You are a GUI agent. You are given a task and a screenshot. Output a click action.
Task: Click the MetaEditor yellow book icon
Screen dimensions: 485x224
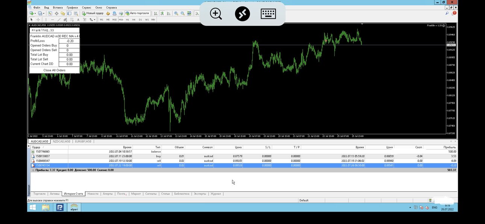coord(108,13)
